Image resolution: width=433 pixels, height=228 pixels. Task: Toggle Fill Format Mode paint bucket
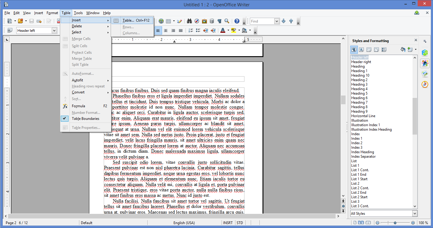(x=403, y=50)
